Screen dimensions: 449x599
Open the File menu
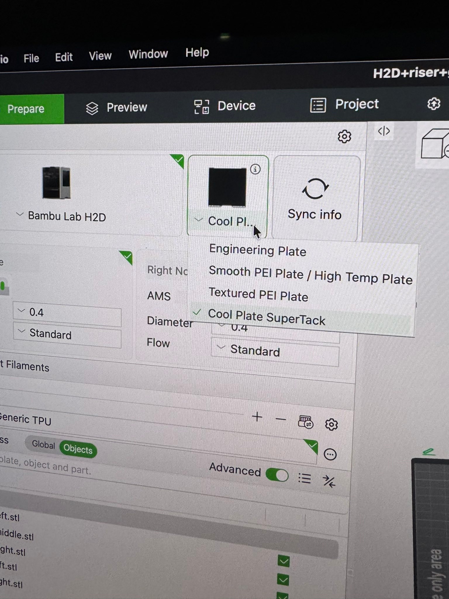[x=31, y=58]
